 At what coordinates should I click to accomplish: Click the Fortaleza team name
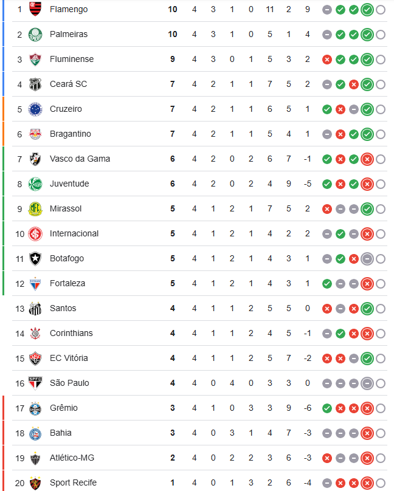(x=67, y=284)
